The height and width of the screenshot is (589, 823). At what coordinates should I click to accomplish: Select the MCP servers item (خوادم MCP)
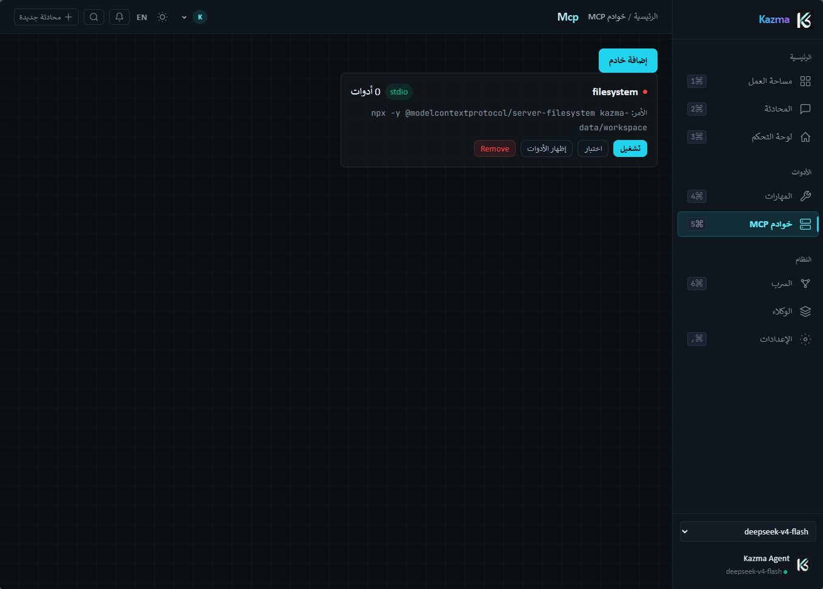click(x=748, y=224)
